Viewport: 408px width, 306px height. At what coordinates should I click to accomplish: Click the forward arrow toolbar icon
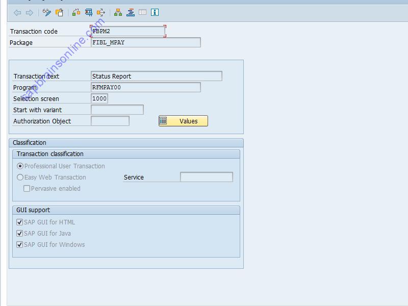(x=30, y=12)
